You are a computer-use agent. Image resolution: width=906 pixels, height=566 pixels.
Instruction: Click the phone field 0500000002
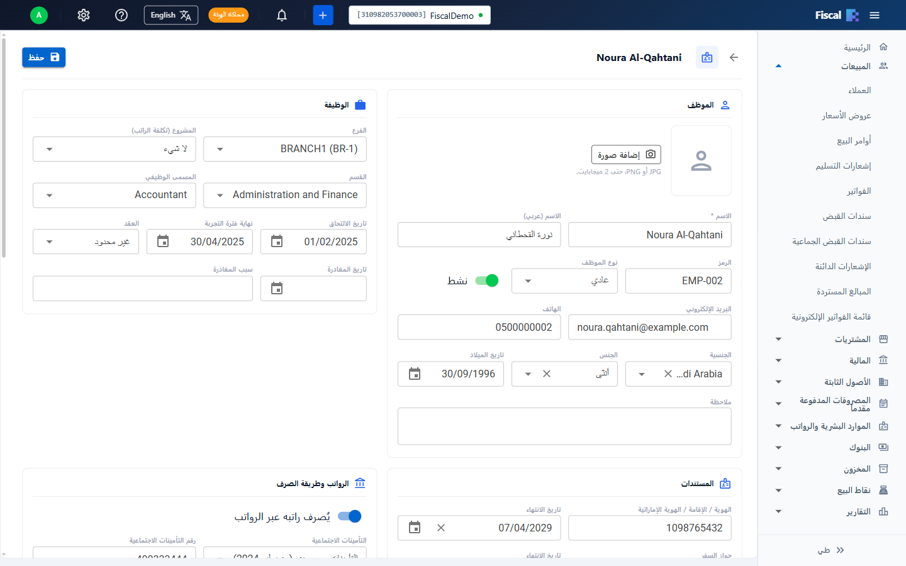[x=479, y=327]
